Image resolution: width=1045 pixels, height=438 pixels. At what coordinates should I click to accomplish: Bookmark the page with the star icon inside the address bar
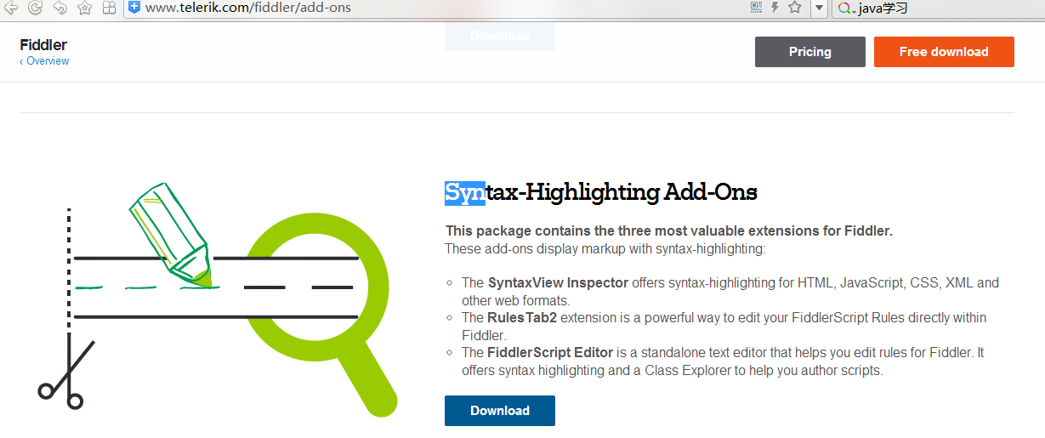[x=795, y=8]
